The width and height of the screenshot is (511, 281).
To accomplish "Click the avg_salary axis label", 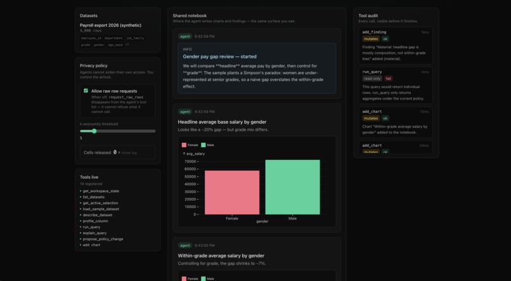I will 193,154.
